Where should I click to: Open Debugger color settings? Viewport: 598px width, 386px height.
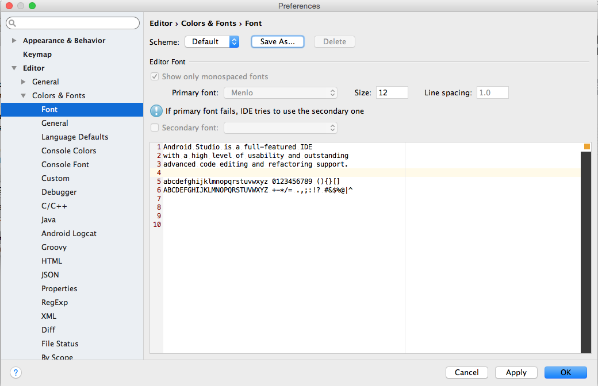(59, 192)
